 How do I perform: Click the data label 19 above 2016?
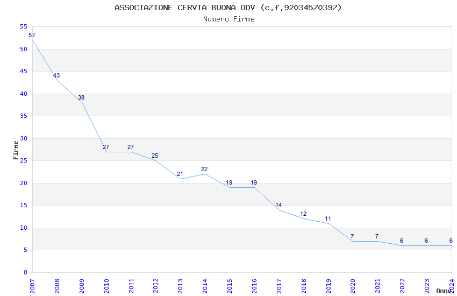[254, 182]
